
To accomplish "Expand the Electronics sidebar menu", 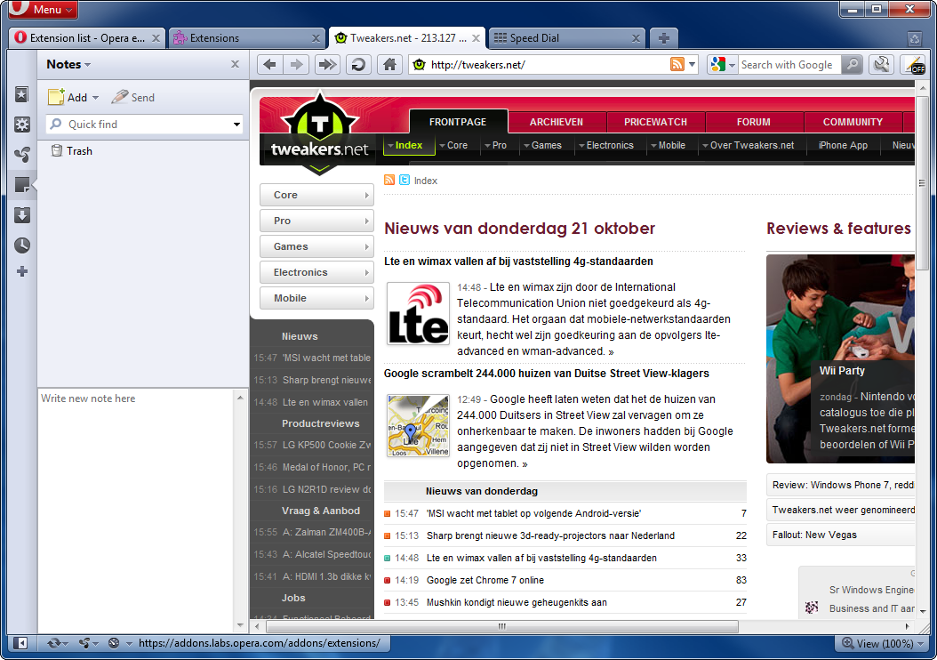I will click(x=316, y=272).
